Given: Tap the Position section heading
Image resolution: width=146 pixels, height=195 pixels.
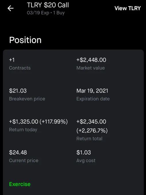Looking at the screenshot, I should (25, 40).
